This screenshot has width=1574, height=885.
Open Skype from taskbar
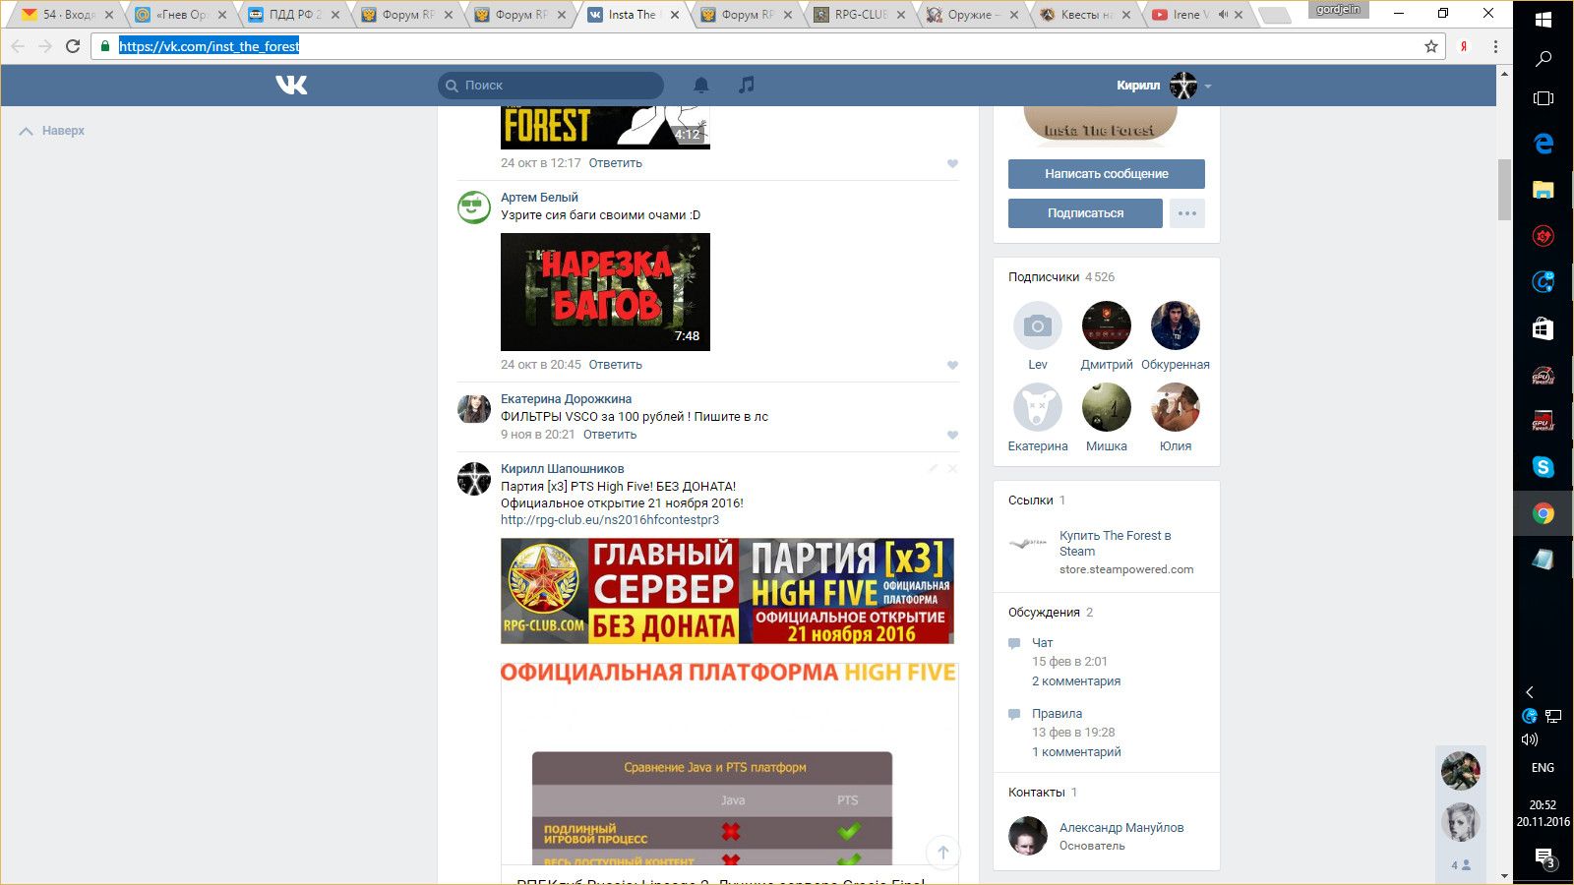point(1543,467)
